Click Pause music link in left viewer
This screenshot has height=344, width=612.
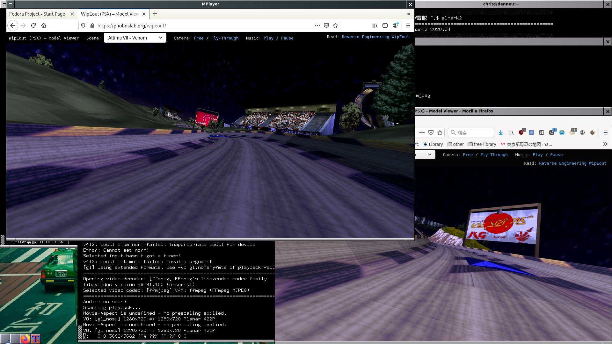coord(287,38)
